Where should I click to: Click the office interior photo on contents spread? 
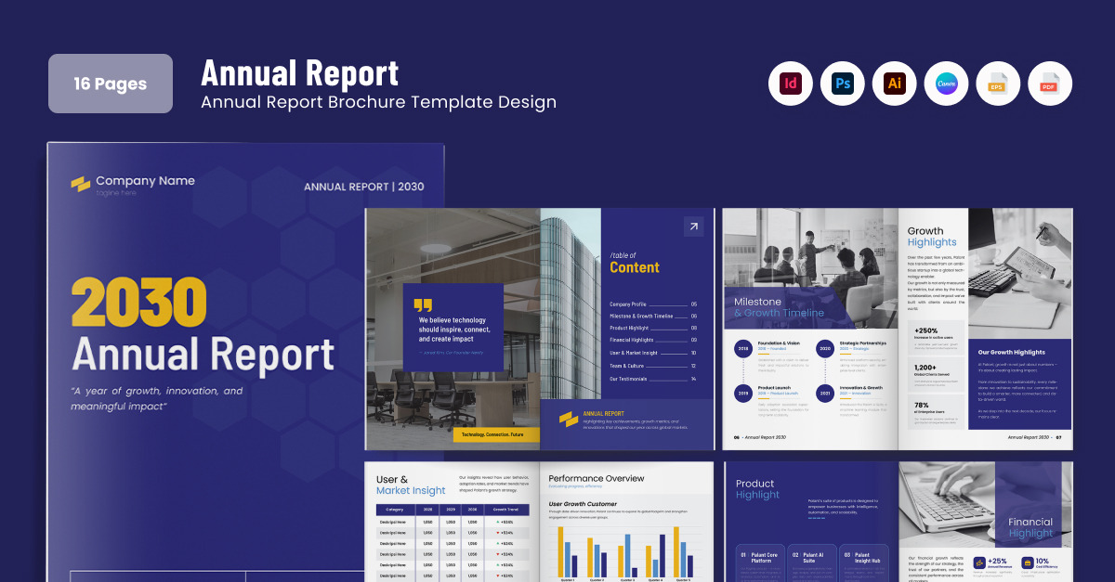tap(453, 329)
